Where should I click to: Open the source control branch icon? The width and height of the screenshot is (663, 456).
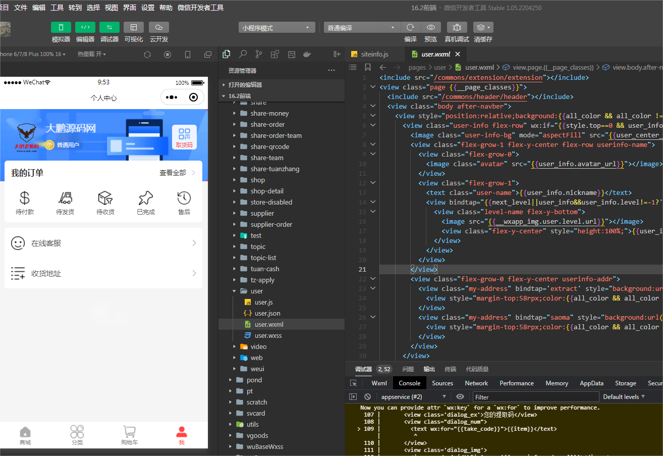(x=259, y=54)
